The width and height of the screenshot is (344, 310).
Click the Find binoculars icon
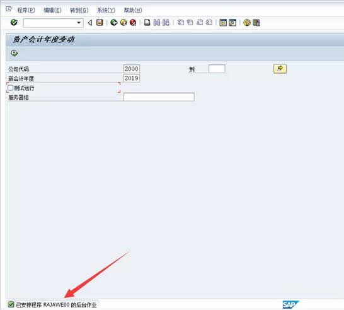tap(157, 23)
